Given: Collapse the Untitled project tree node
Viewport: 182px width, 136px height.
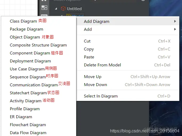Looking at the screenshot, I should [56, 8].
